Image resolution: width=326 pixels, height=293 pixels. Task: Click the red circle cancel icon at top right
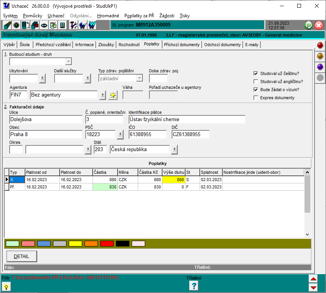[x=319, y=25]
